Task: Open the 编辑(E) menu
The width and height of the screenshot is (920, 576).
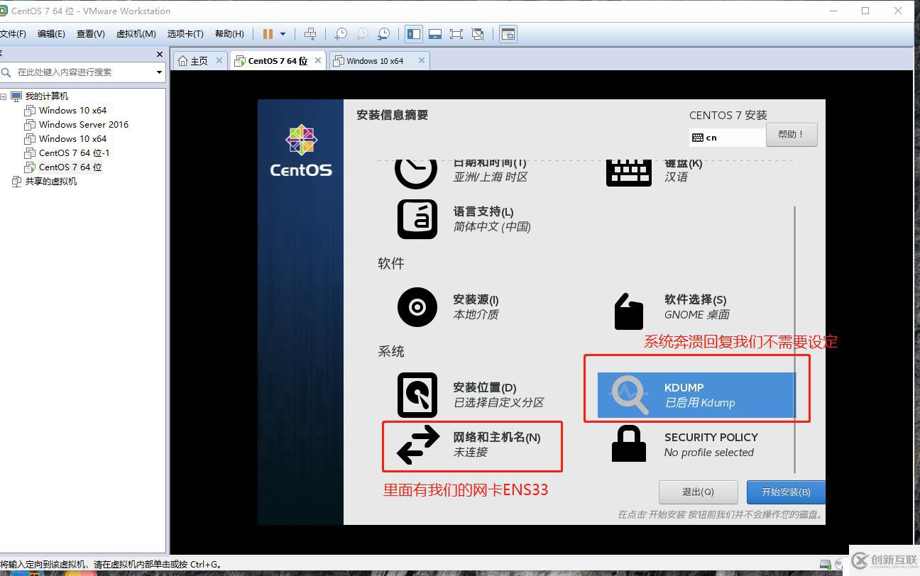Action: point(51,34)
